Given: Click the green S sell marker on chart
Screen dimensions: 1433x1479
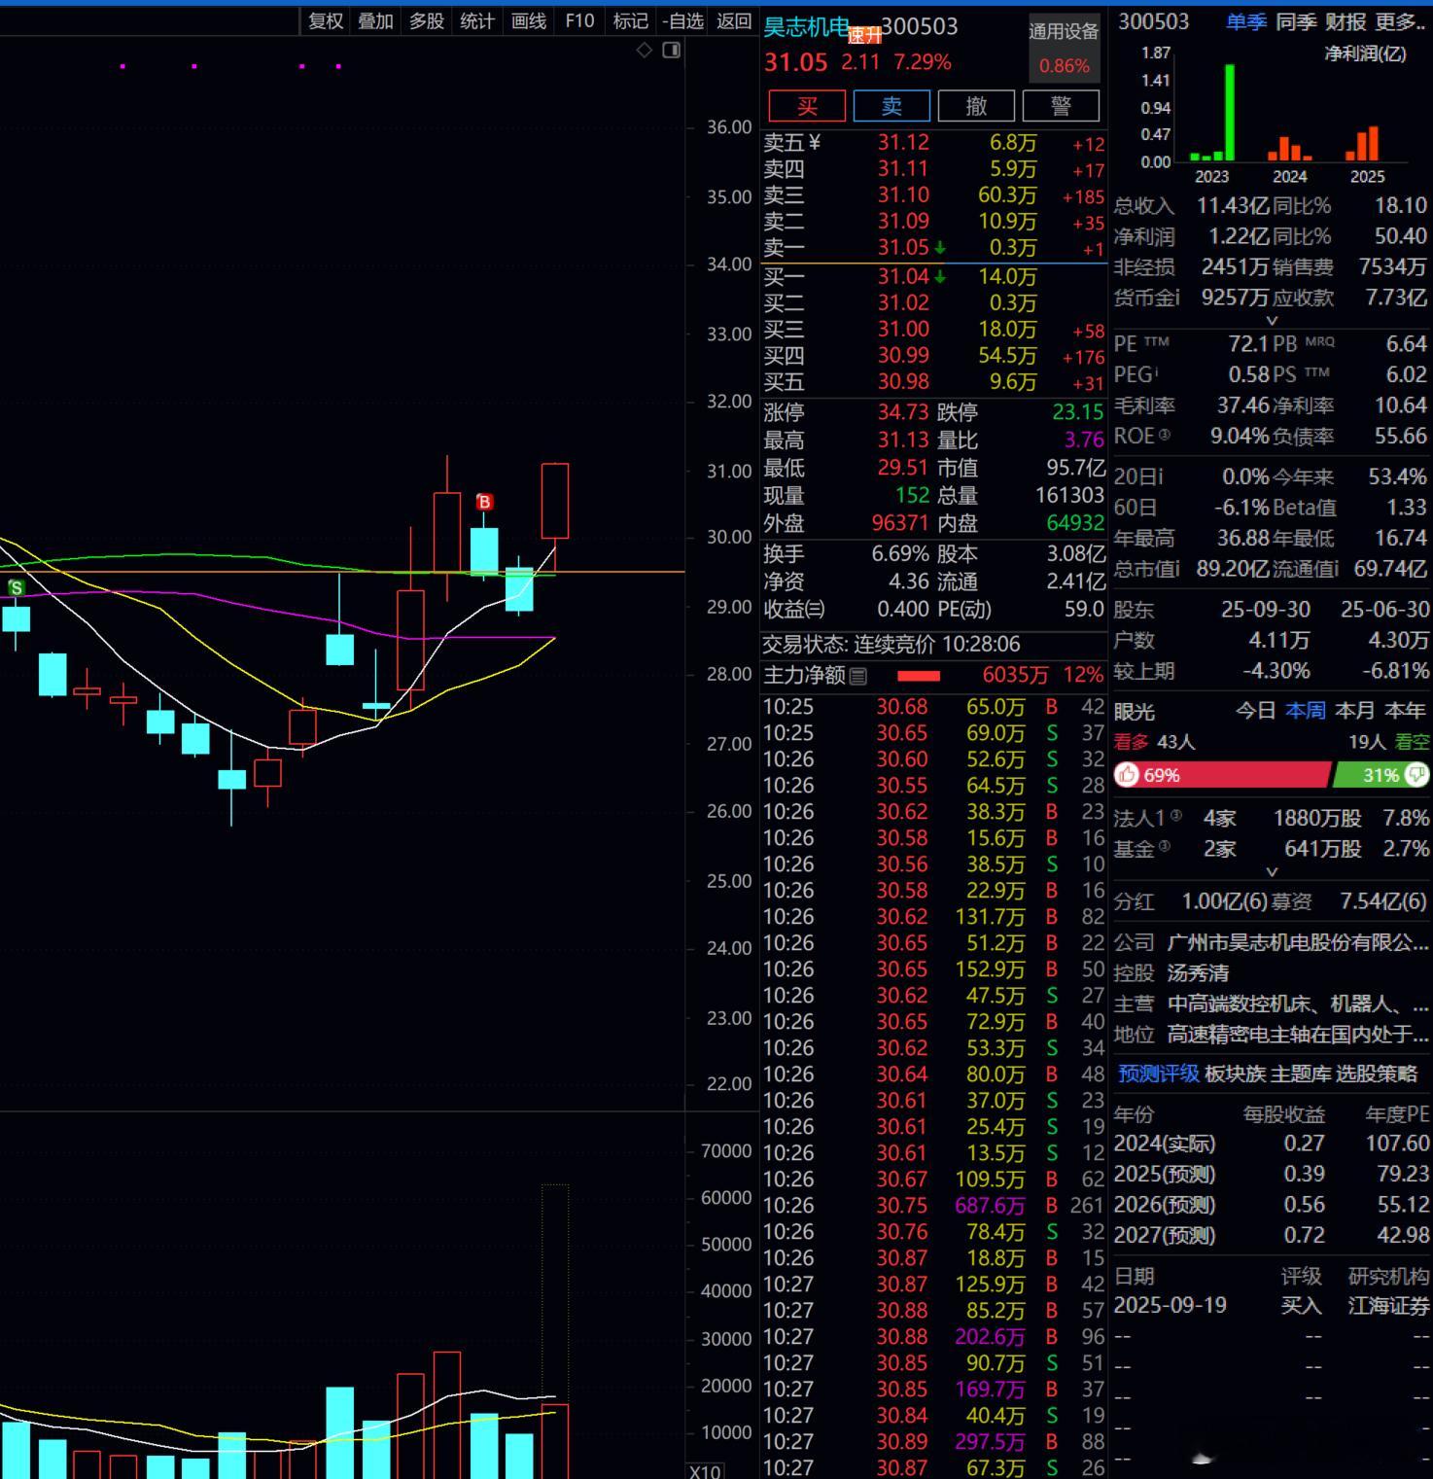Looking at the screenshot, I should coord(16,587).
